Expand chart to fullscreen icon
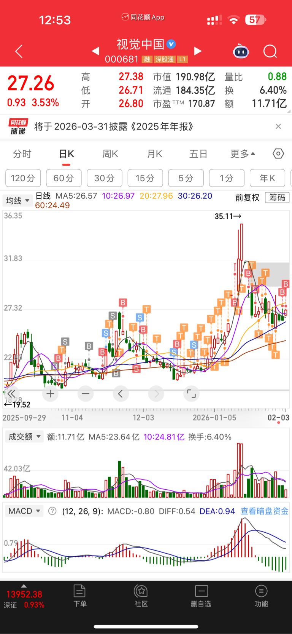Viewport: 292px width, 634px height. 192,394
